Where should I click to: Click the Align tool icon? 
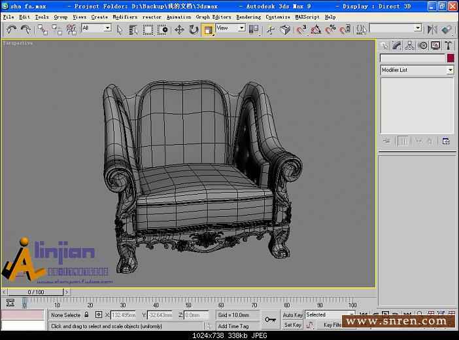[x=447, y=29]
